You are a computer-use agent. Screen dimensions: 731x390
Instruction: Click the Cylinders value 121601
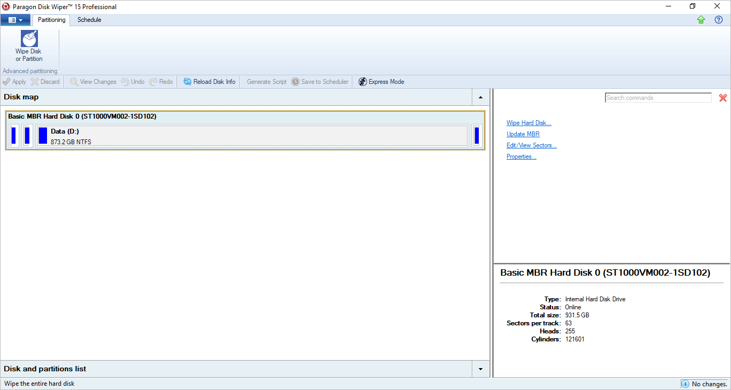click(x=575, y=339)
